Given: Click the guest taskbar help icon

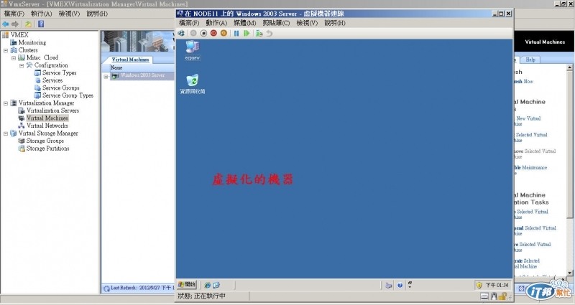Looking at the screenshot, I should click(400, 285).
